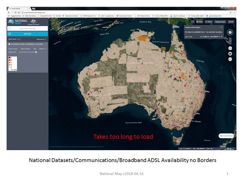Open the browser home page
This screenshot has width=243, height=182.
coord(19,12)
